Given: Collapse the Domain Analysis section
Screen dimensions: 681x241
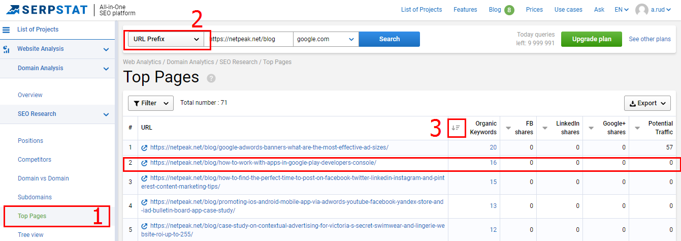Looking at the screenshot, I should 106,69.
